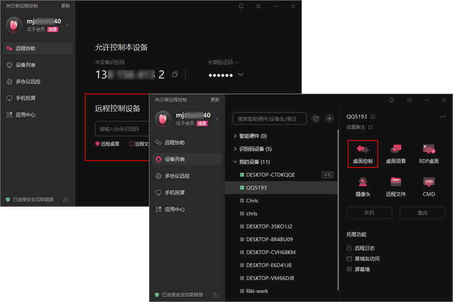Open 屏幕墙 screen wall feature
The image size is (453, 302).
(x=358, y=269)
